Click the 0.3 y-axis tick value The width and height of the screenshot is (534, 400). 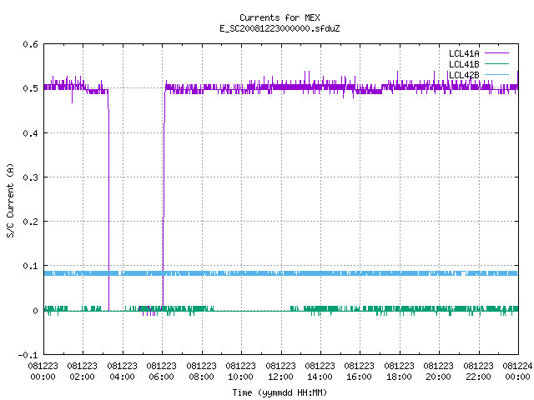tap(30, 177)
